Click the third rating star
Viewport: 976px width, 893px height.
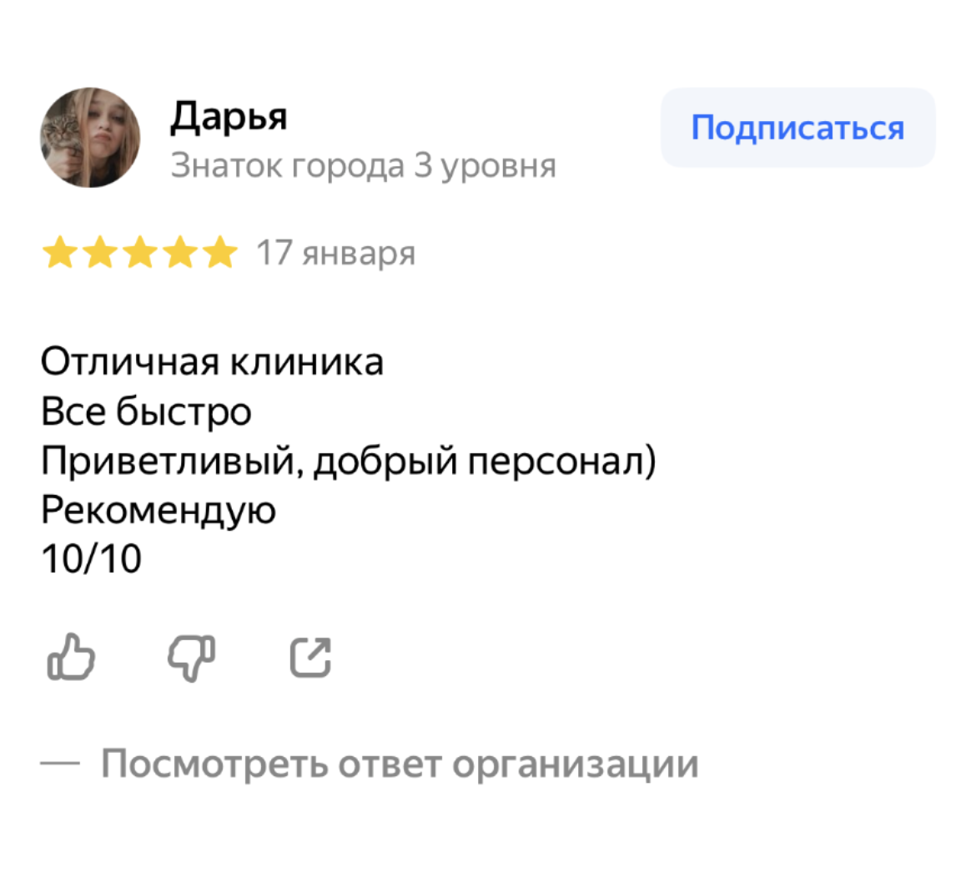[x=139, y=253]
